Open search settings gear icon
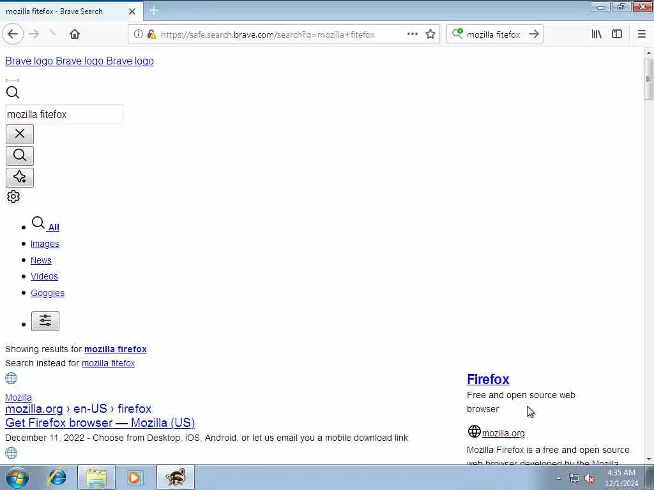654x490 pixels. (13, 197)
